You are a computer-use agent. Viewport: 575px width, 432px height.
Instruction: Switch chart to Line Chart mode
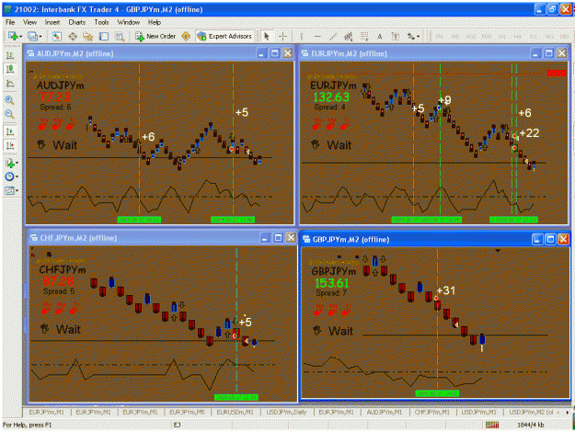pos(9,83)
